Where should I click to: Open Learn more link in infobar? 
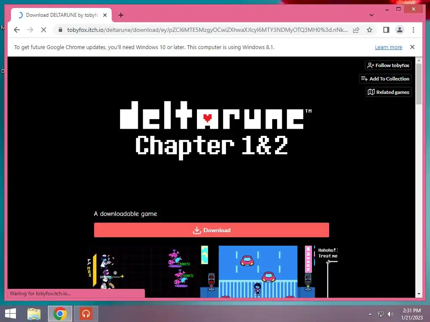tap(388, 47)
